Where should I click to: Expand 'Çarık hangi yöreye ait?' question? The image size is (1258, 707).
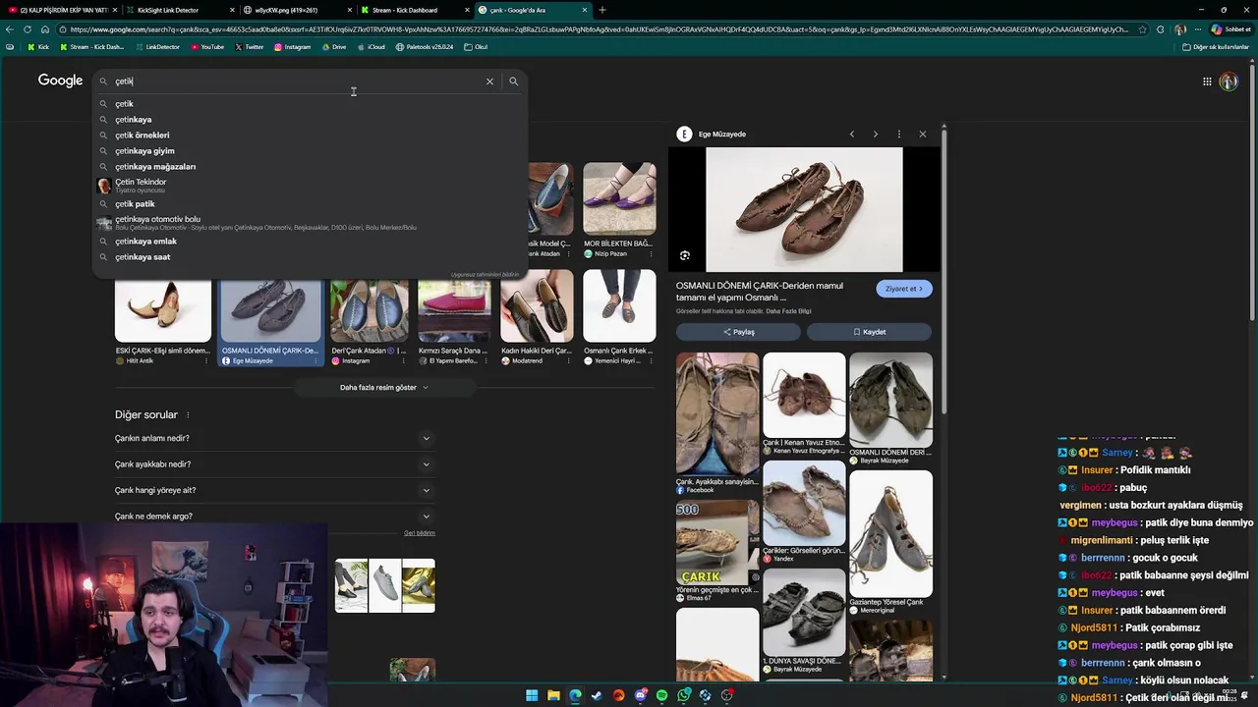pos(274,490)
